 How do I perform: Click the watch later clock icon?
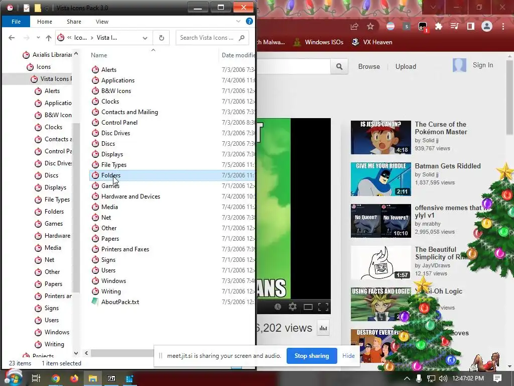tap(278, 307)
